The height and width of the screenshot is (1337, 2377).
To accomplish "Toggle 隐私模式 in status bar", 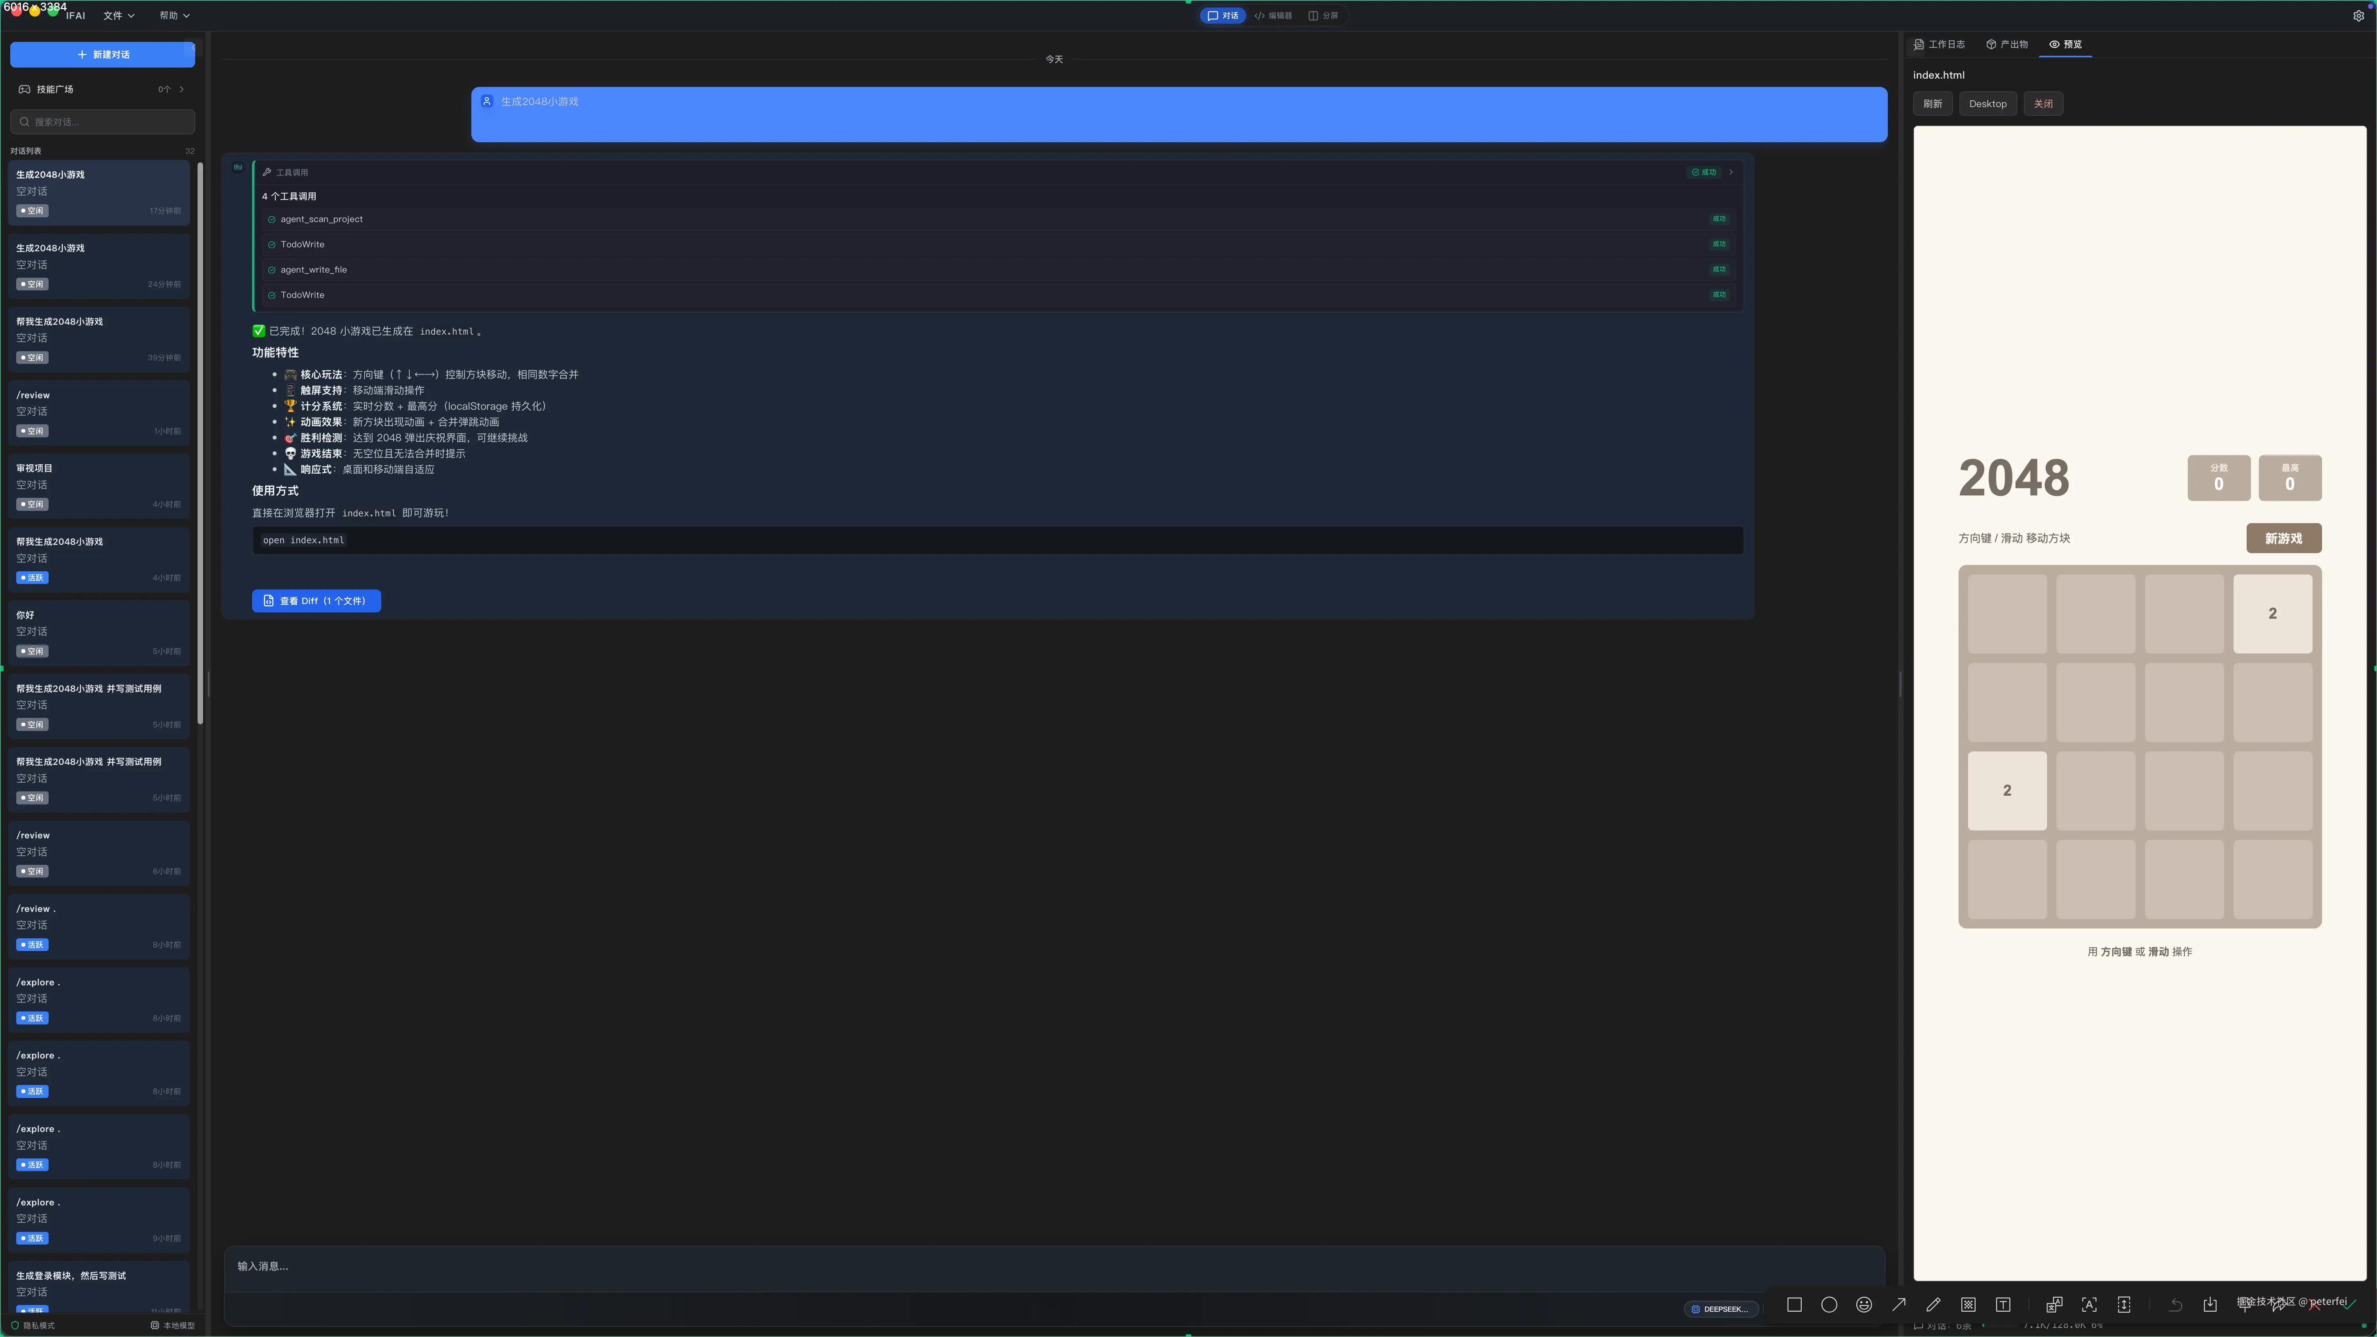I will (x=33, y=1325).
